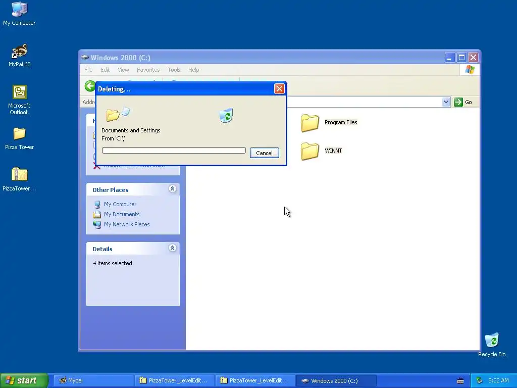
Task: Click 'Documents and Settings' text in dialog
Action: point(131,130)
